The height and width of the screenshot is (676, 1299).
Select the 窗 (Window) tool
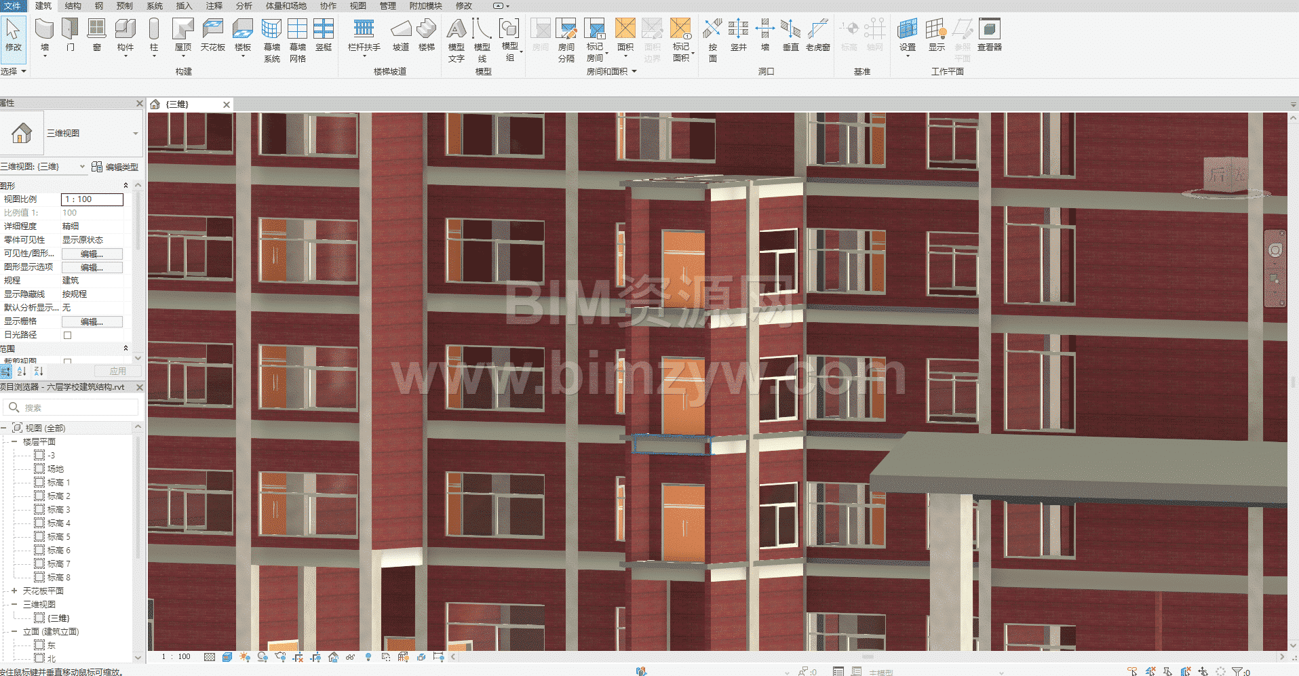point(97,35)
